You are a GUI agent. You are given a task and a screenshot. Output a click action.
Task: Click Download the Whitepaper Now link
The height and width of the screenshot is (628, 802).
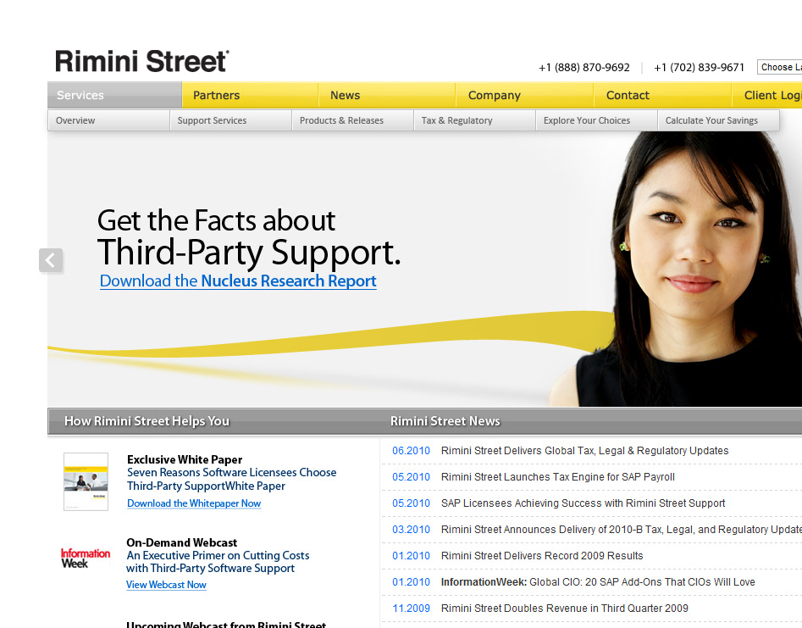194,503
